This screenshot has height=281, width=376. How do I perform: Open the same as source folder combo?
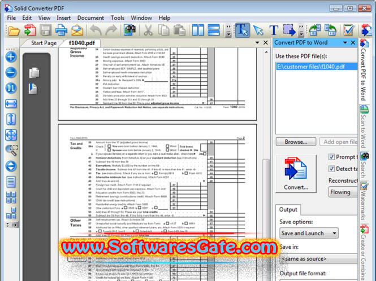coord(318,259)
